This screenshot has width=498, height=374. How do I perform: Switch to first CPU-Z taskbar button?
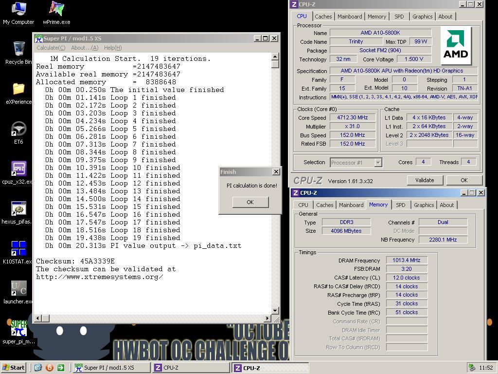[x=191, y=368]
